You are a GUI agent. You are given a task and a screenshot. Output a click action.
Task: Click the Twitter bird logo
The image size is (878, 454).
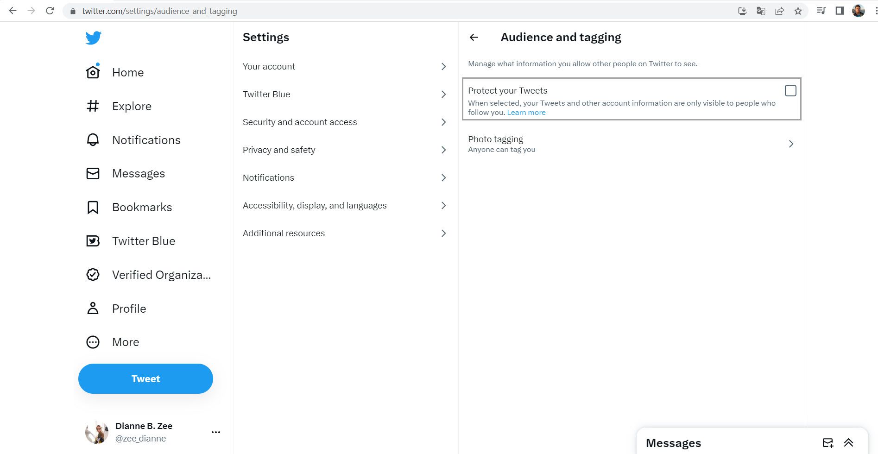pyautogui.click(x=93, y=38)
